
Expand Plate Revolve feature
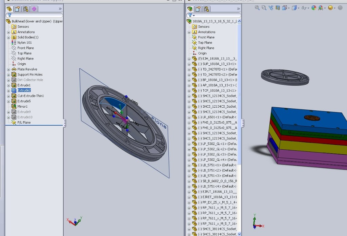tap(8, 69)
